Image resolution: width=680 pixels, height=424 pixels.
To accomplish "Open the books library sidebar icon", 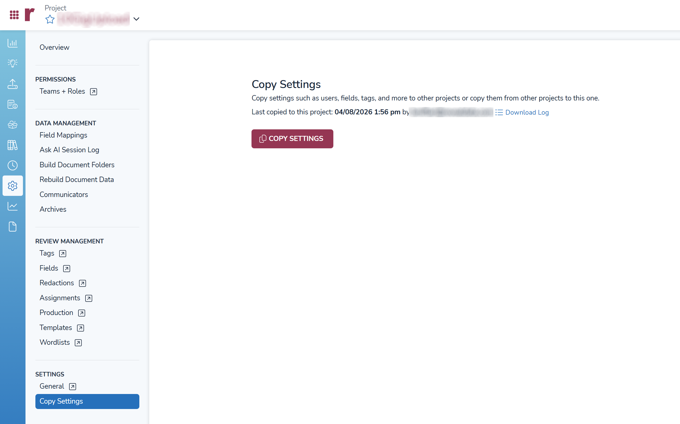I will 12,145.
